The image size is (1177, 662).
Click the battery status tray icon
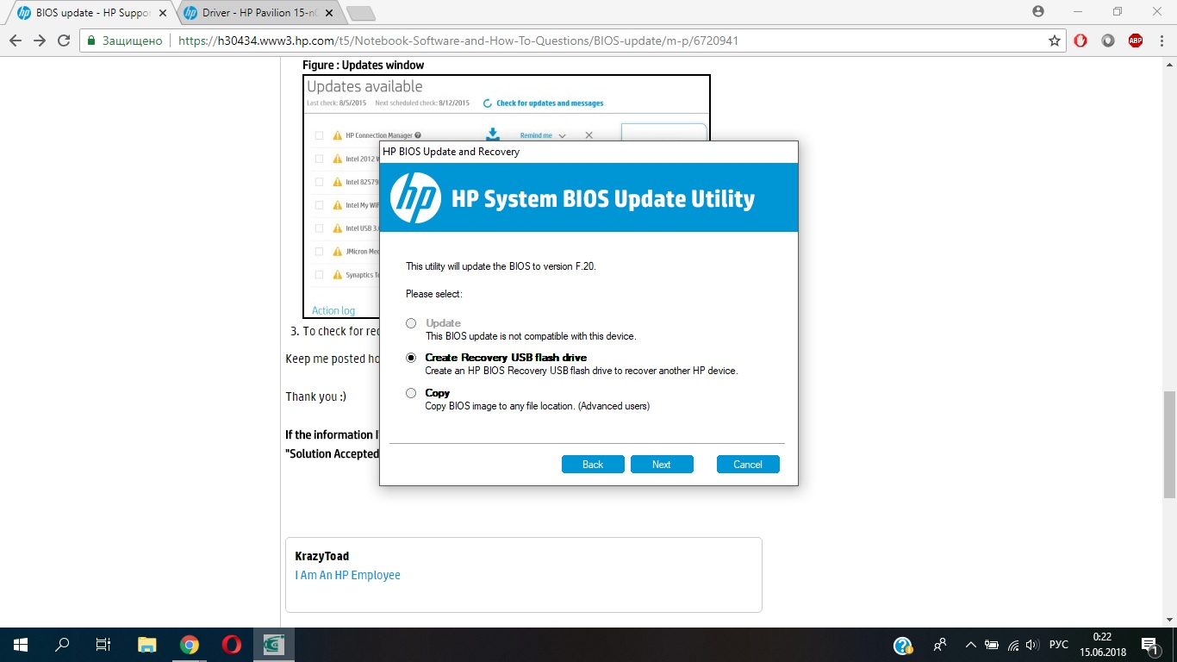coord(992,645)
